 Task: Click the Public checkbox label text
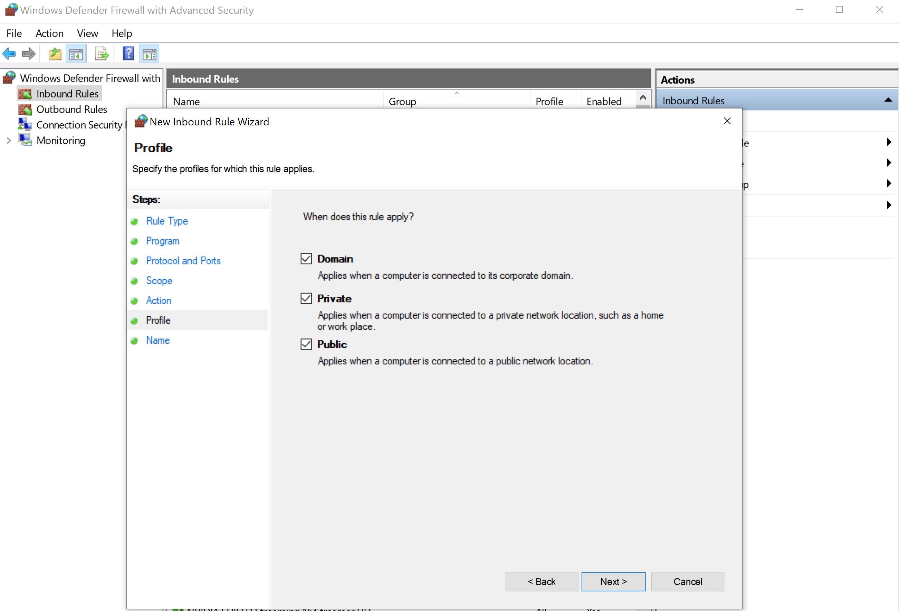point(332,344)
